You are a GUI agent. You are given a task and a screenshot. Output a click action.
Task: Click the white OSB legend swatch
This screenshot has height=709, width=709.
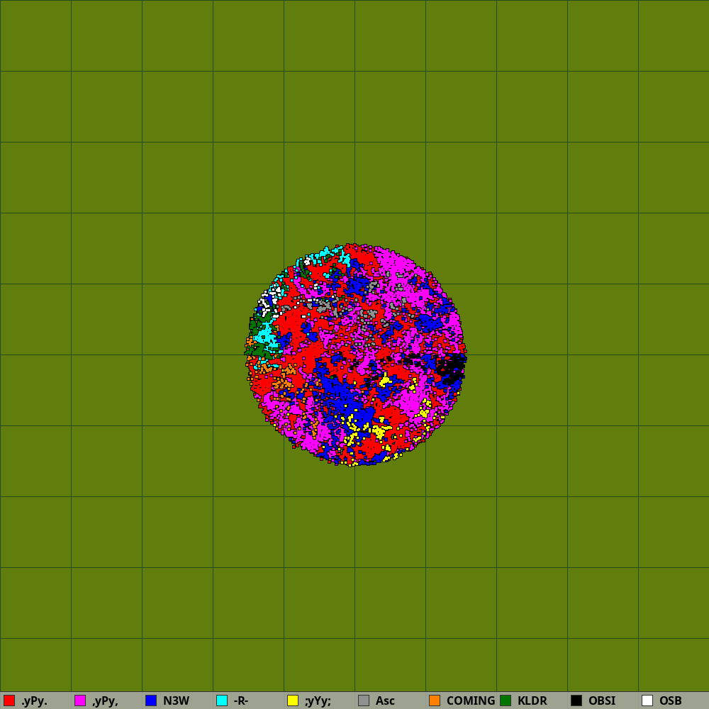647,700
